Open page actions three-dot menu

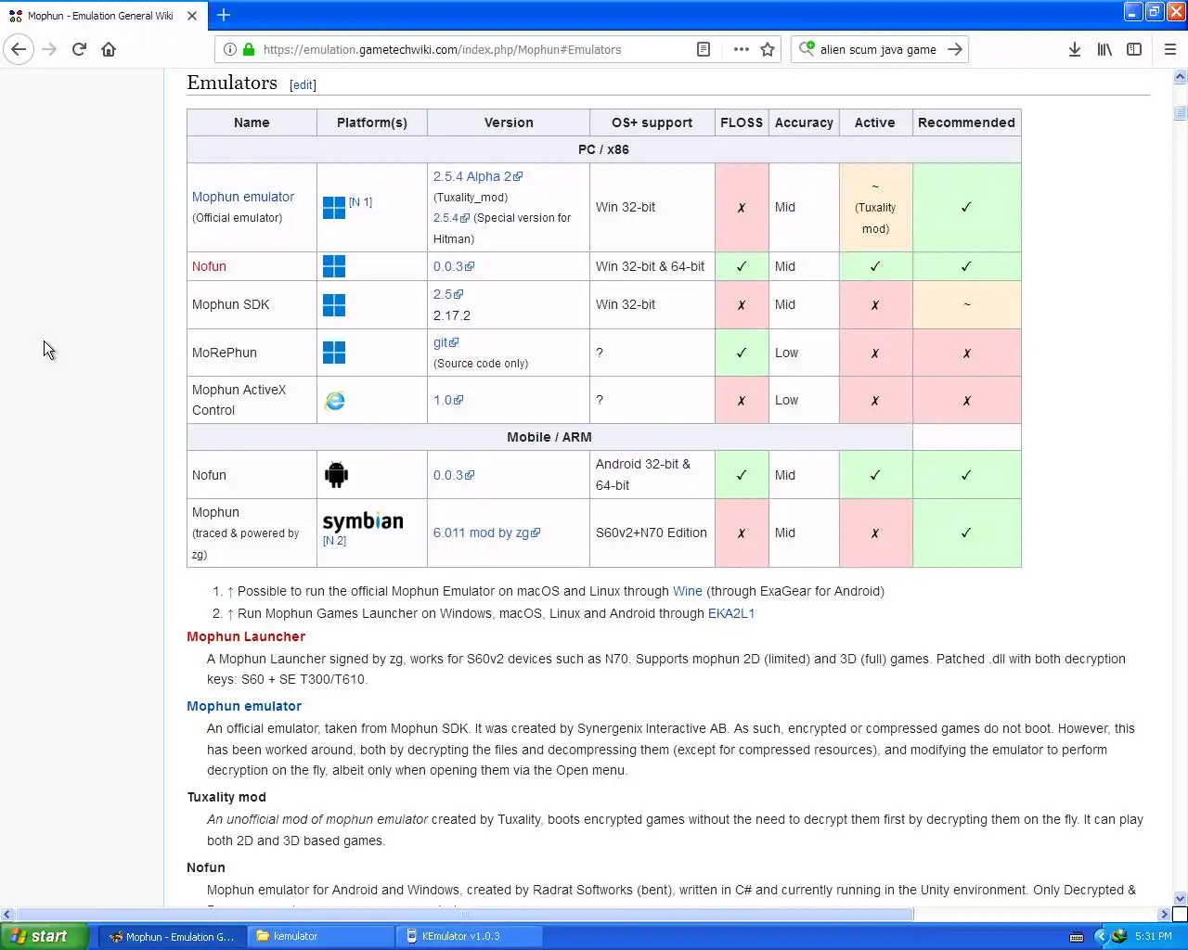point(741,49)
